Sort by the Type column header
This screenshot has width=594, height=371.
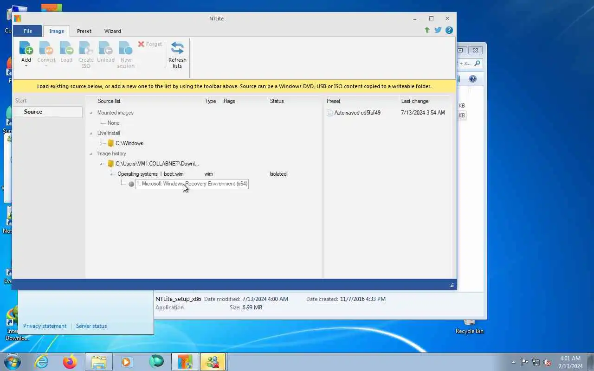(x=211, y=101)
